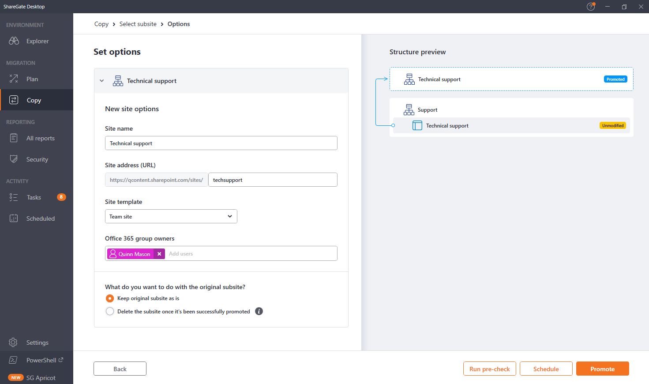The height and width of the screenshot is (384, 649).
Task: Select Keep original subsite as is
Action: coord(110,298)
